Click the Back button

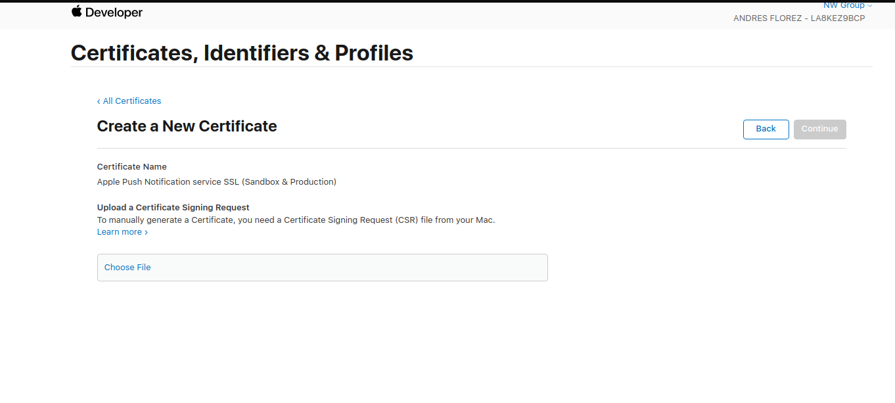pyautogui.click(x=766, y=129)
